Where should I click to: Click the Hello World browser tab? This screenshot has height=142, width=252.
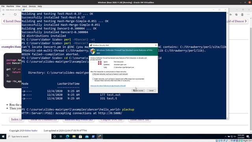tap(12, 10)
